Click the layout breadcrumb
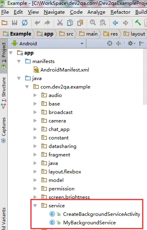This screenshot has height=230, width=147. click(134, 34)
